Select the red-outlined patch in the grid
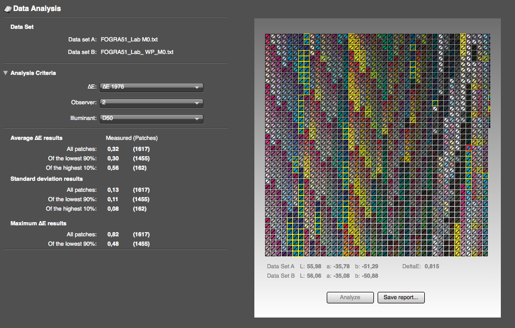515x328 pixels. (469, 148)
